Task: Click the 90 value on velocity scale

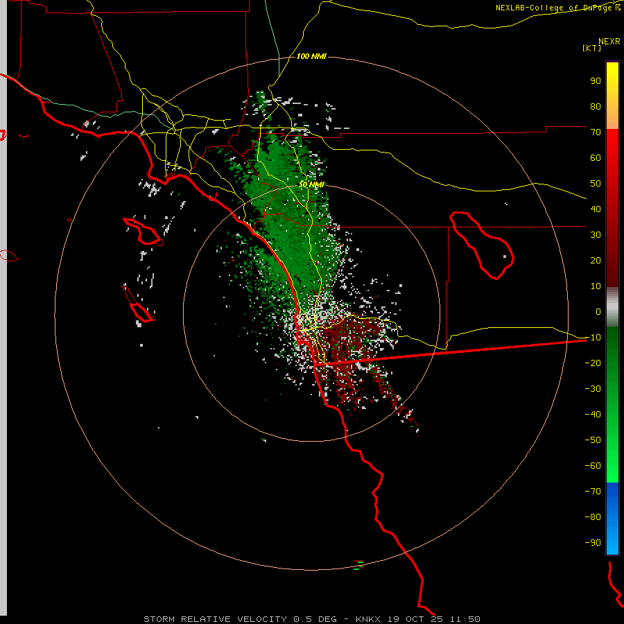Action: click(x=596, y=81)
